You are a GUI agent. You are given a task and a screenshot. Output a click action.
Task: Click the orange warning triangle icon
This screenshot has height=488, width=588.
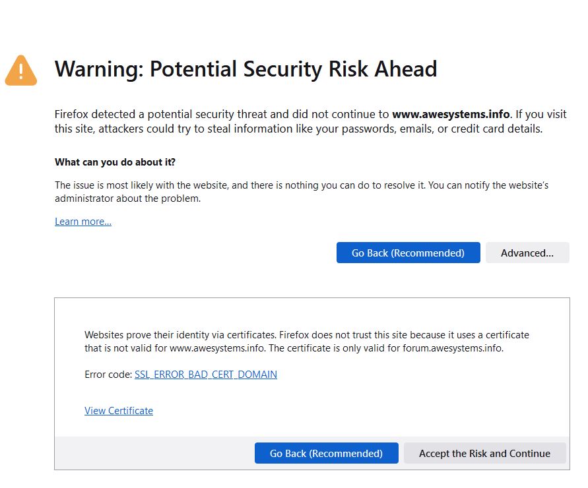(21, 71)
